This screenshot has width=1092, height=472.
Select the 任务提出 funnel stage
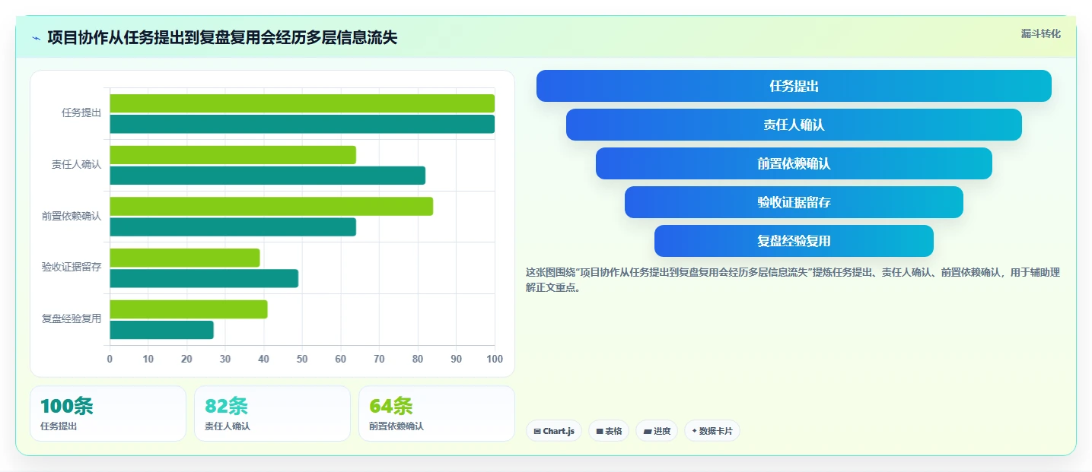pos(794,86)
